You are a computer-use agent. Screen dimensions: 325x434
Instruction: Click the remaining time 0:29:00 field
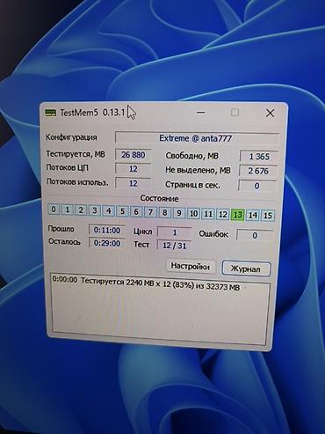pos(107,243)
